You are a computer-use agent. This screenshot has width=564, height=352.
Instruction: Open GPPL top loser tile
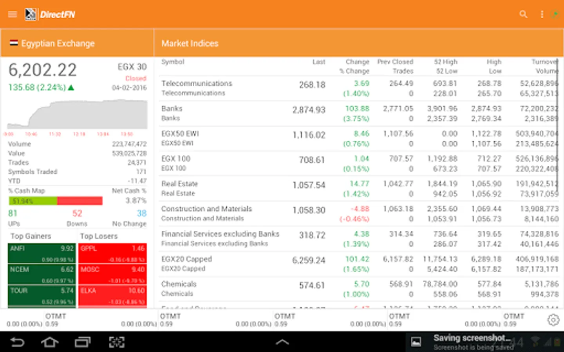112,253
